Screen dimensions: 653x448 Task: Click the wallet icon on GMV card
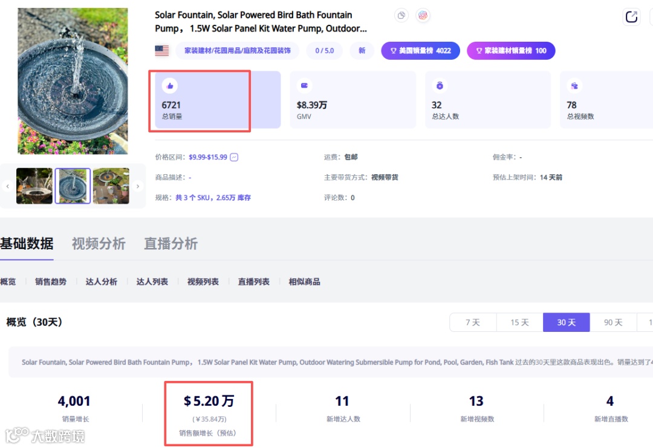click(x=305, y=86)
